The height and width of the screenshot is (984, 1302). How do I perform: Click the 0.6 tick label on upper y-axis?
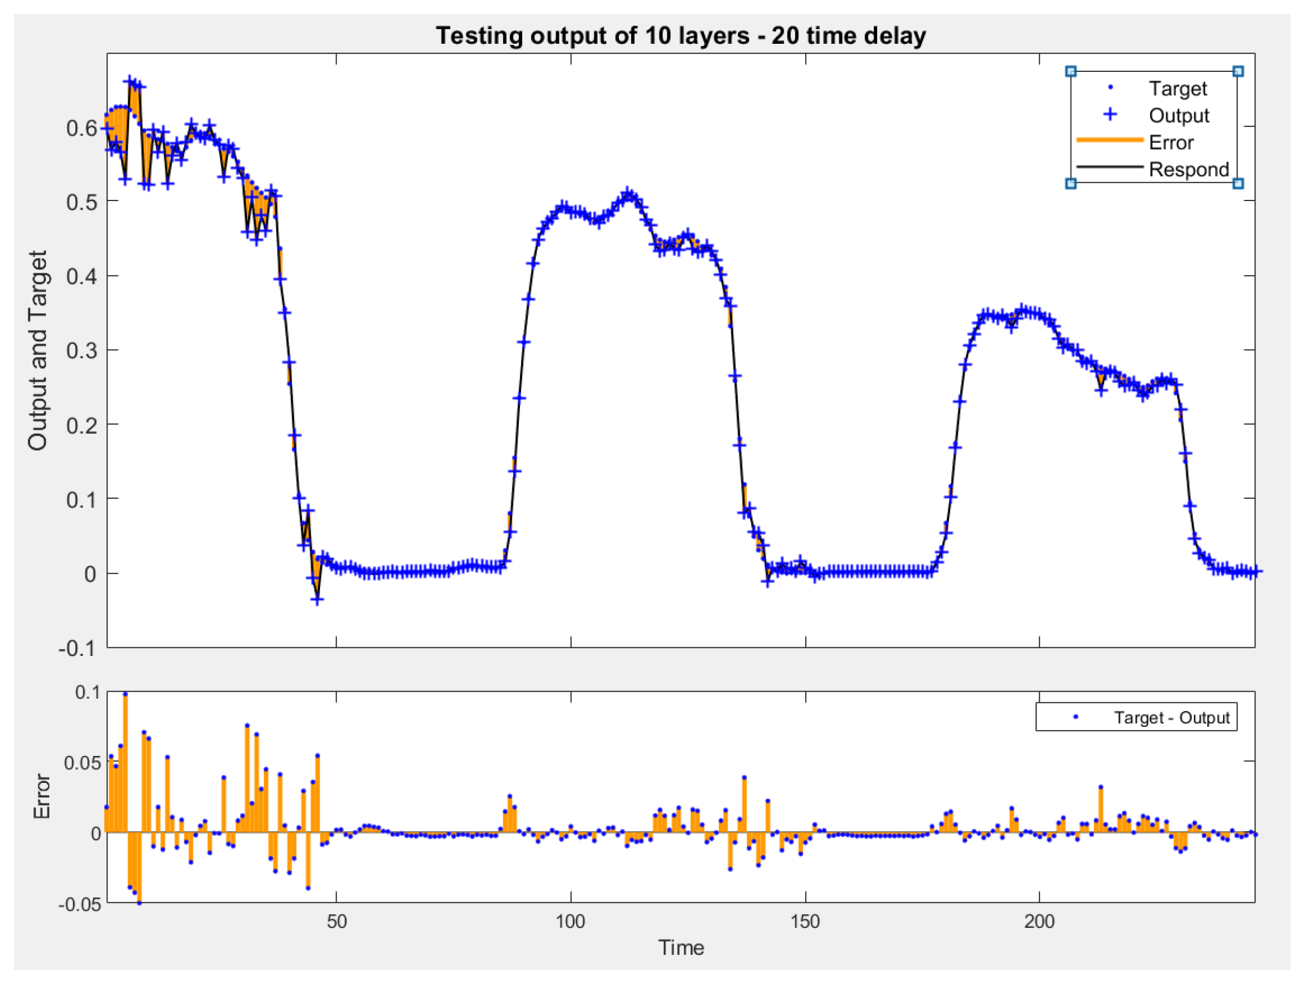coord(81,128)
